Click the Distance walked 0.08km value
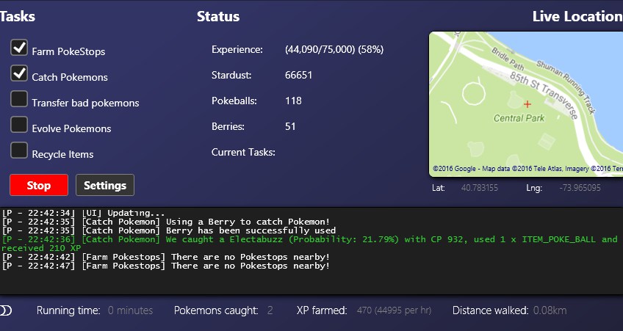This screenshot has width=623, height=331. (550, 310)
